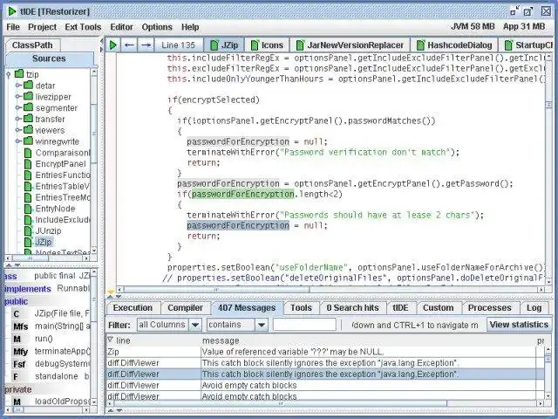Switch to the Compiler output tab
The width and height of the screenshot is (558, 419).
(x=185, y=307)
